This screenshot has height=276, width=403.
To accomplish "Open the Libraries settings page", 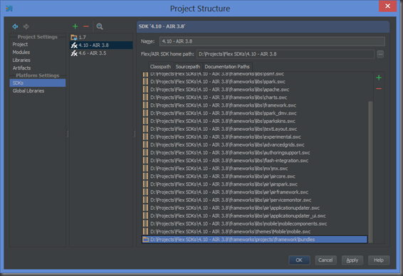I will coord(38,60).
